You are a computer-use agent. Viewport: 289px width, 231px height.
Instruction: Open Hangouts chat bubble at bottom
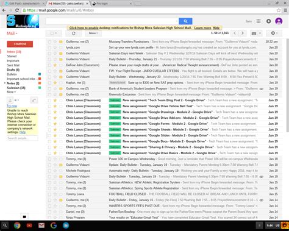pyautogui.click(x=24, y=217)
